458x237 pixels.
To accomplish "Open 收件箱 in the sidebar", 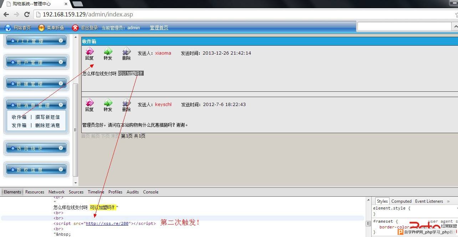I will point(19,117).
